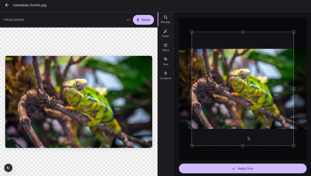Open the Comprimir compression tool
311x176 pixels.
click(166, 75)
